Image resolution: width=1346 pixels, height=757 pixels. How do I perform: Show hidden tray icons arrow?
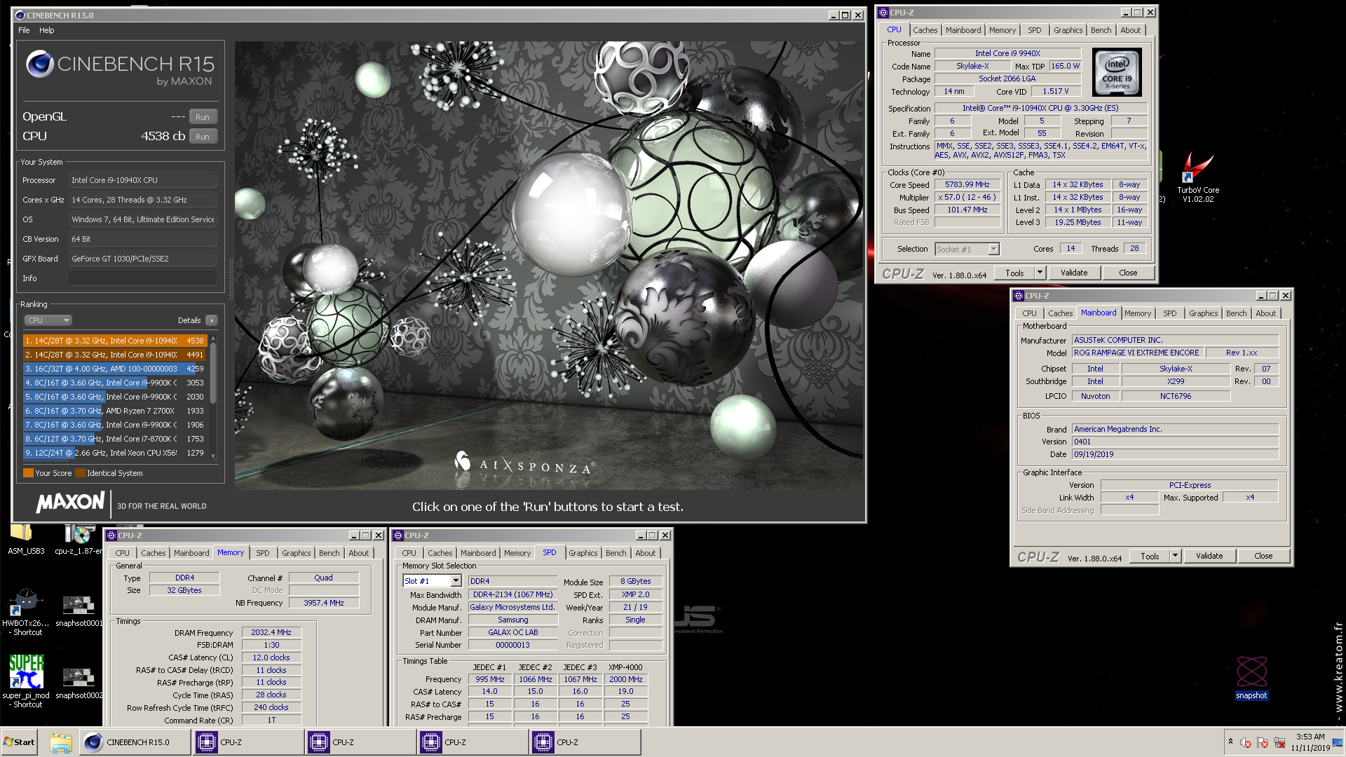point(1230,742)
